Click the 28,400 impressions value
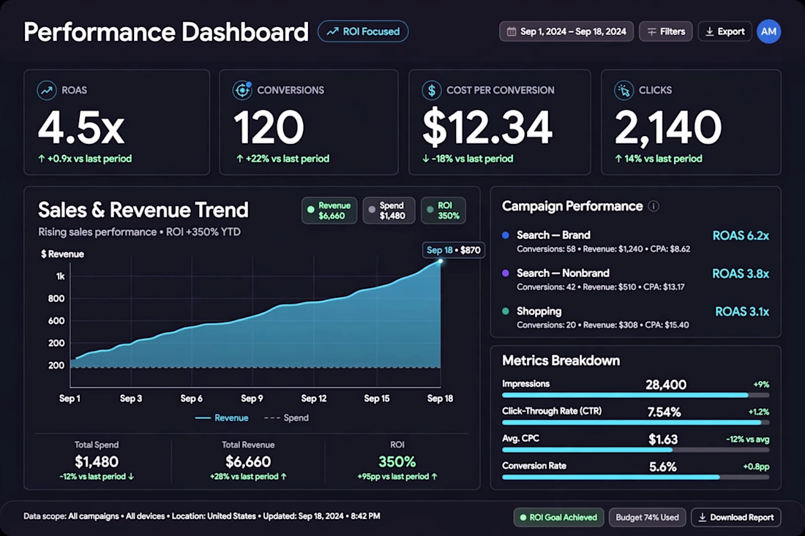 click(x=665, y=385)
